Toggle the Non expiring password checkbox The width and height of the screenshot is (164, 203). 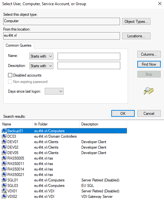[10, 82]
